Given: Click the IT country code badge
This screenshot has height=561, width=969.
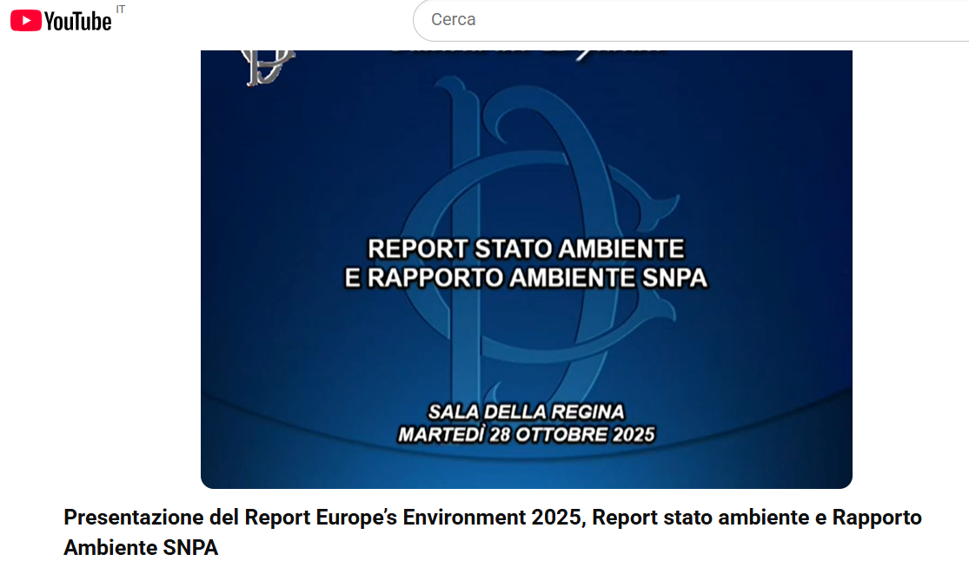Looking at the screenshot, I should pos(120,9).
